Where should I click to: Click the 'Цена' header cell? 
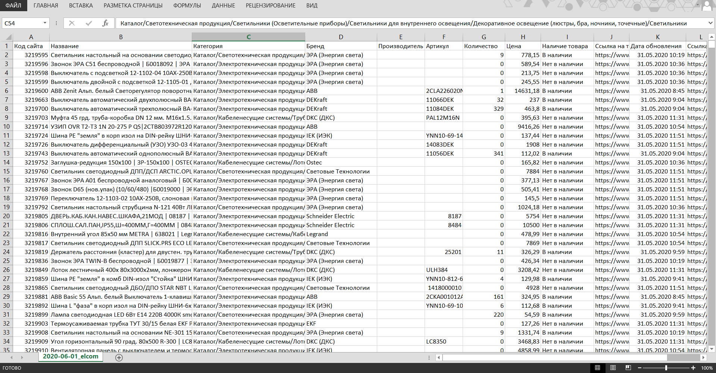click(523, 46)
